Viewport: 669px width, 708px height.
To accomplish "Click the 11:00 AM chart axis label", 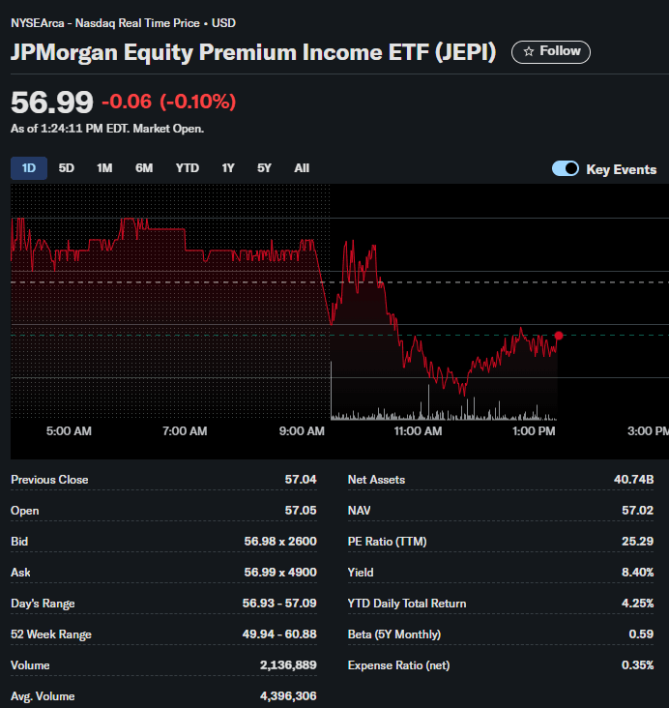I will [418, 431].
